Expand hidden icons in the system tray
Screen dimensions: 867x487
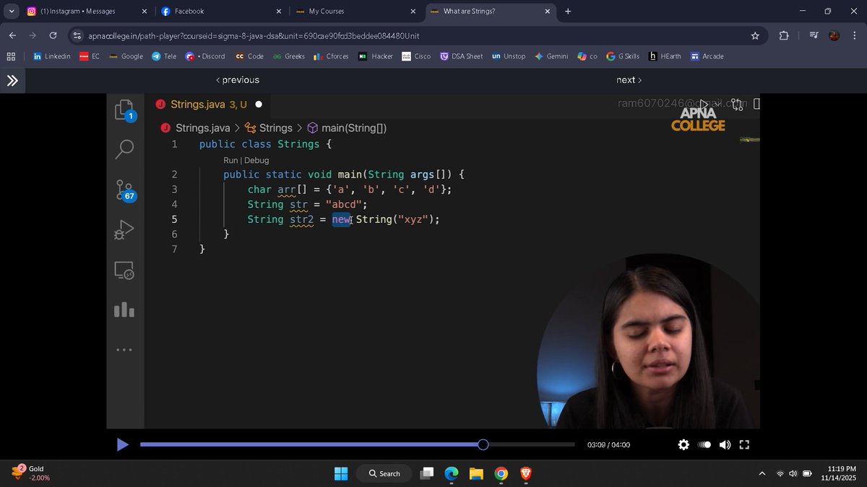tap(762, 473)
